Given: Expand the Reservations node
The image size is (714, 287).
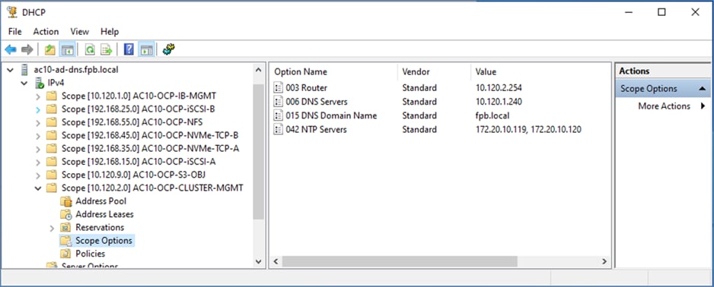Looking at the screenshot, I should point(52,228).
